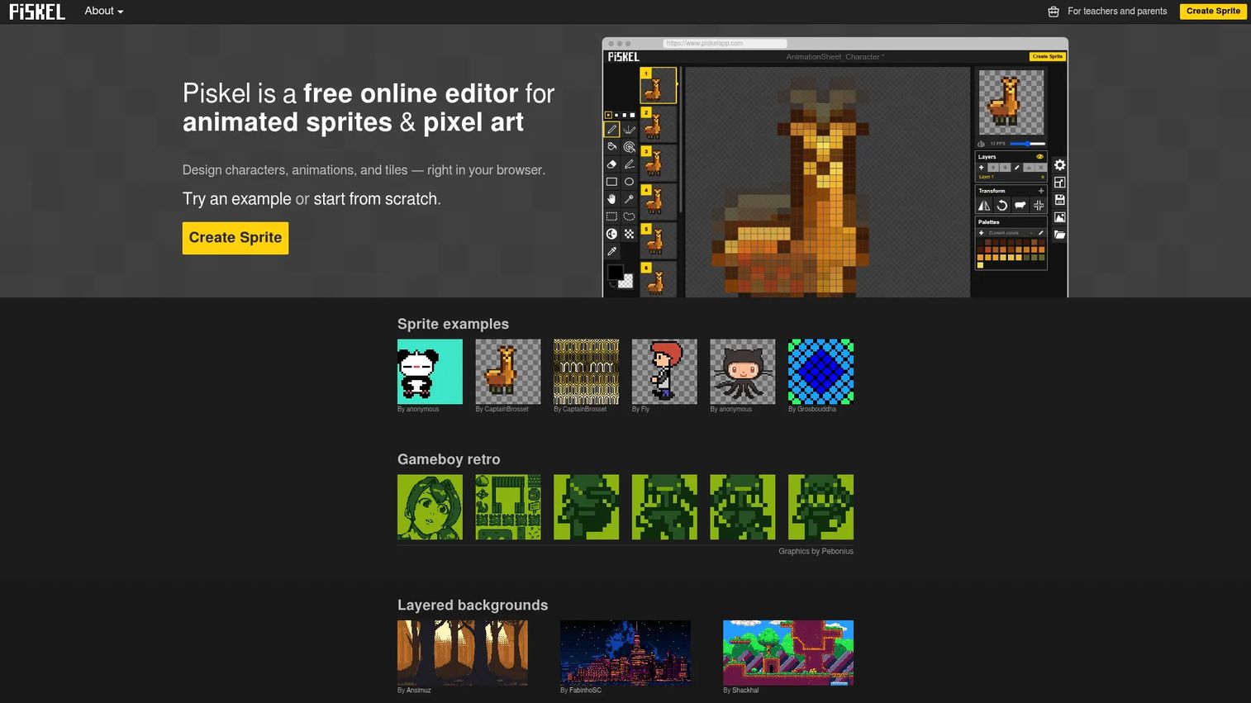This screenshot has height=703, width=1251.
Task: Click the Rotate icon under Transform
Action: (x=1002, y=206)
